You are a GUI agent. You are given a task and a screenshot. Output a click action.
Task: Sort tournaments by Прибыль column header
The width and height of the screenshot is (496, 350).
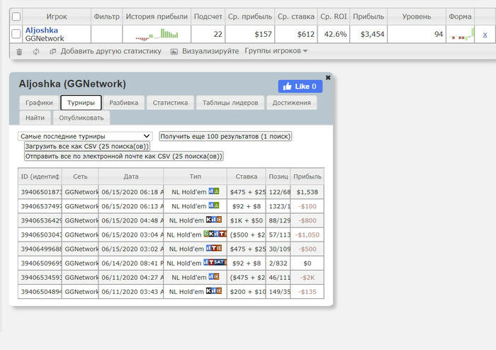tap(307, 176)
